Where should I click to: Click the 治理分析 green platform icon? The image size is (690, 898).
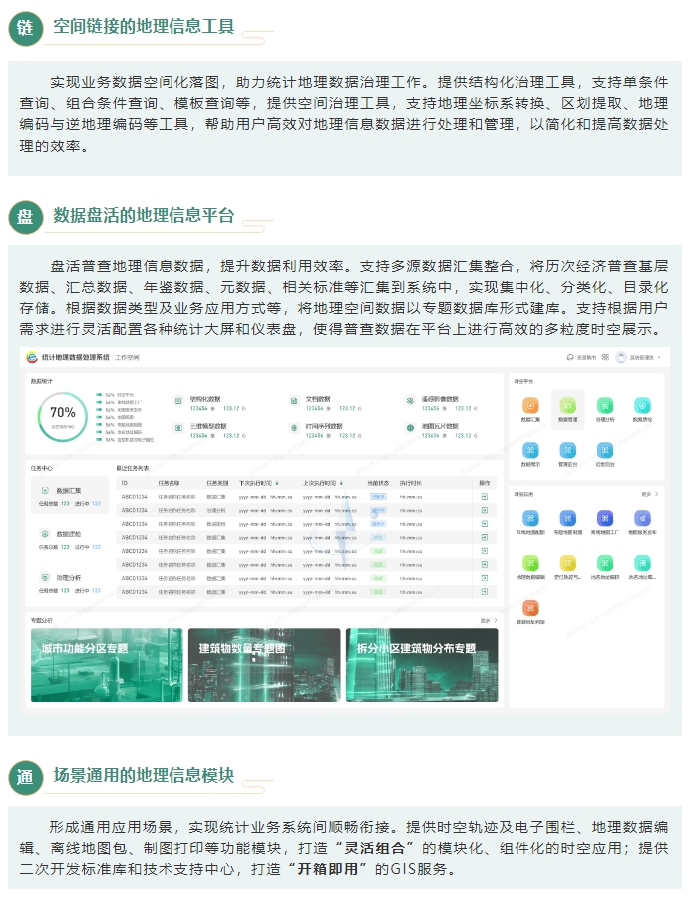pos(605,406)
